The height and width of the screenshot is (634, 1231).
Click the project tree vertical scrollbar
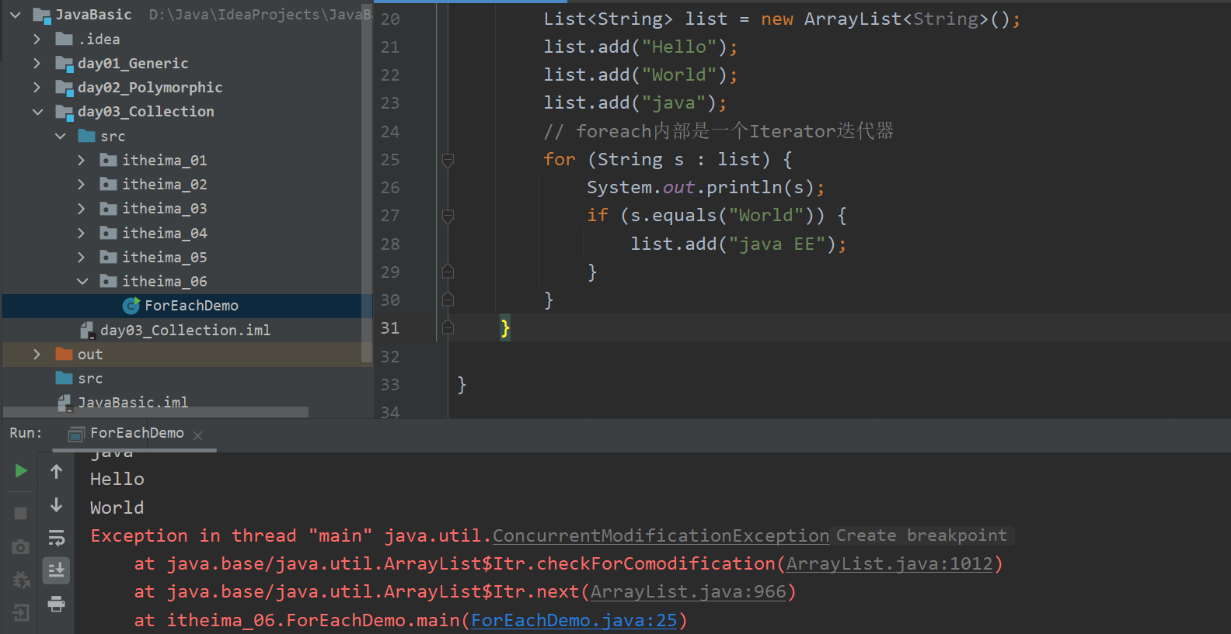click(x=367, y=183)
